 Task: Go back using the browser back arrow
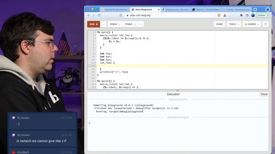(89, 15)
